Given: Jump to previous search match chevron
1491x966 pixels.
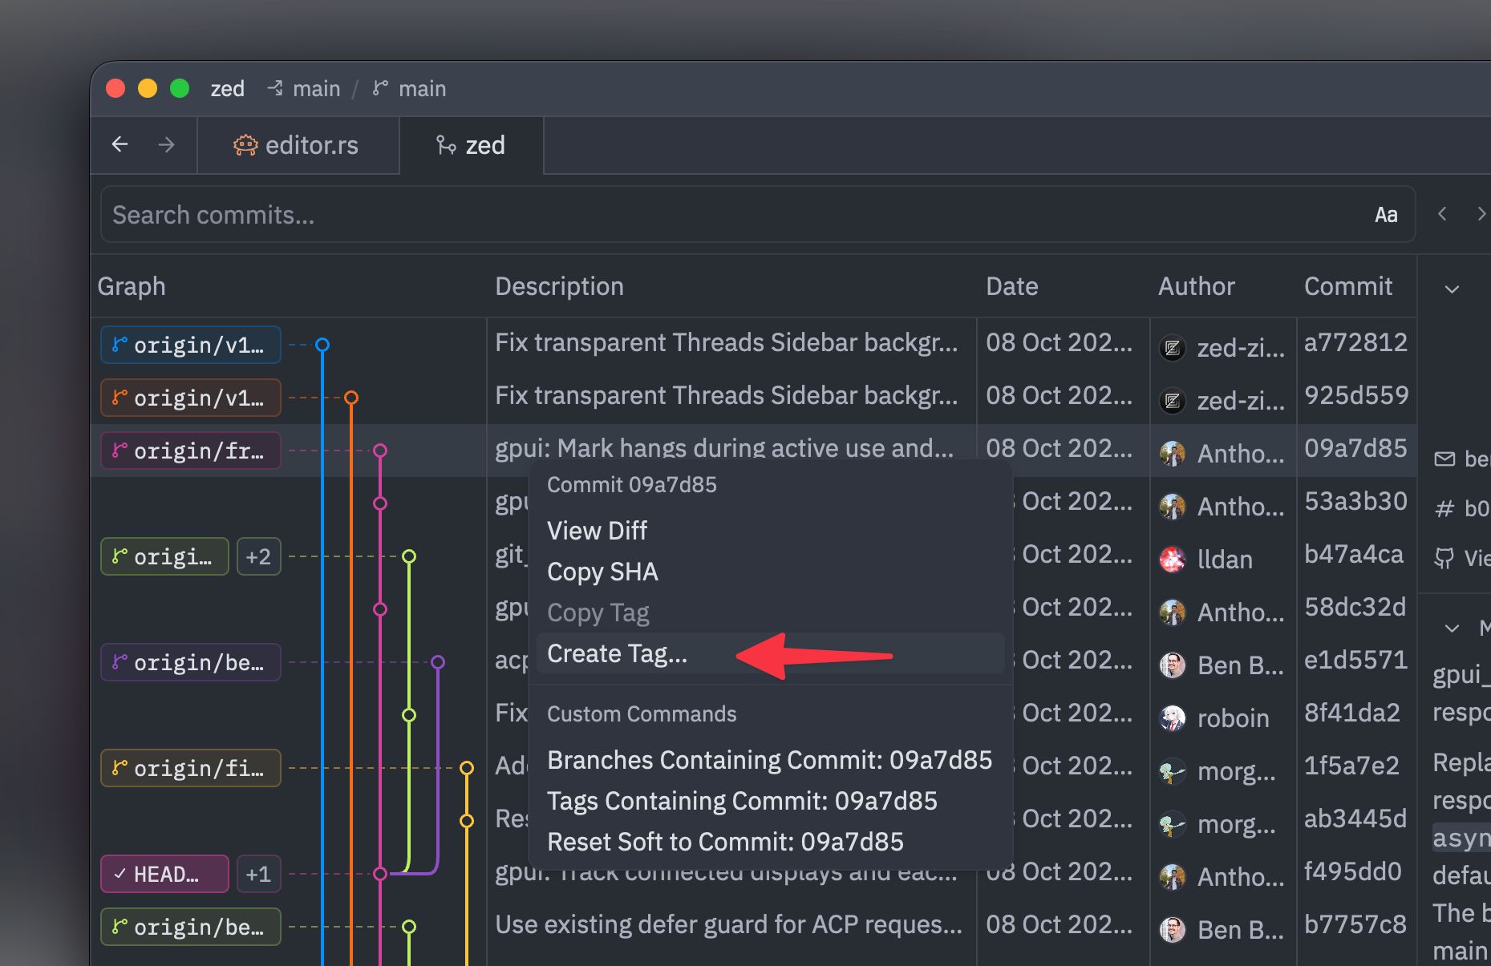Looking at the screenshot, I should click(x=1442, y=214).
